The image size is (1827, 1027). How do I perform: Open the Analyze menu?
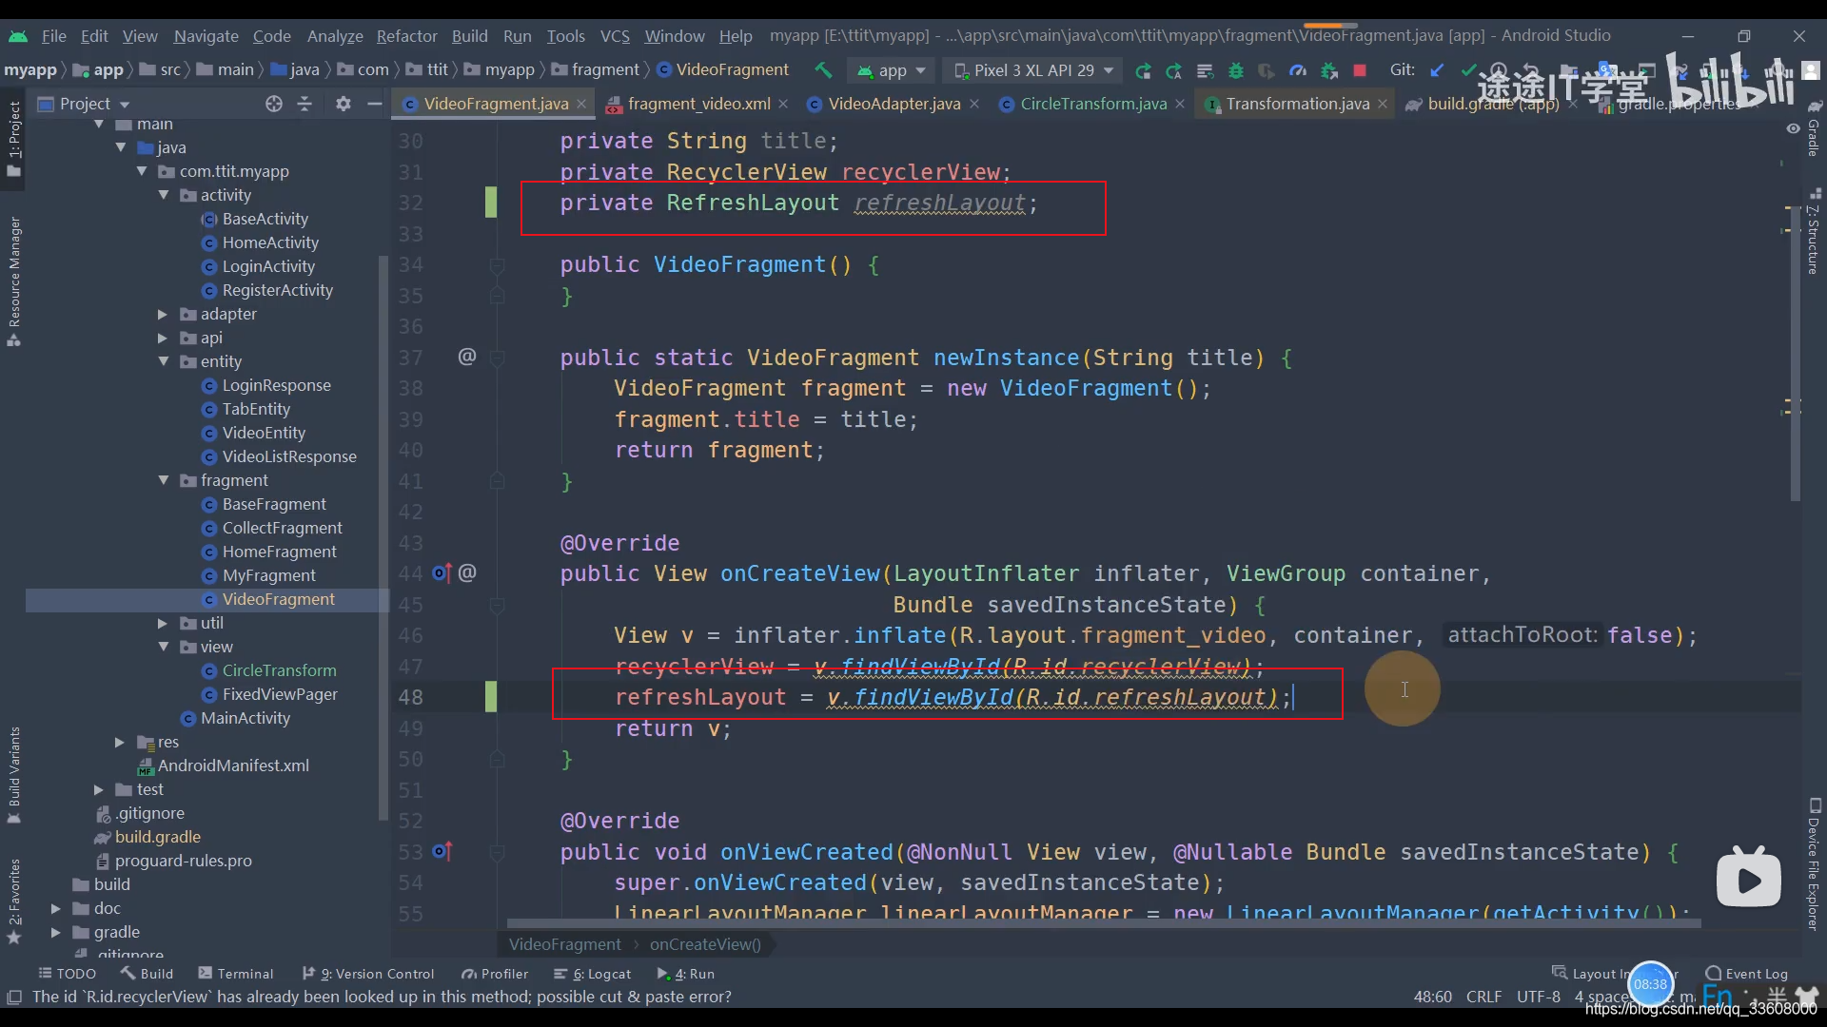335,36
